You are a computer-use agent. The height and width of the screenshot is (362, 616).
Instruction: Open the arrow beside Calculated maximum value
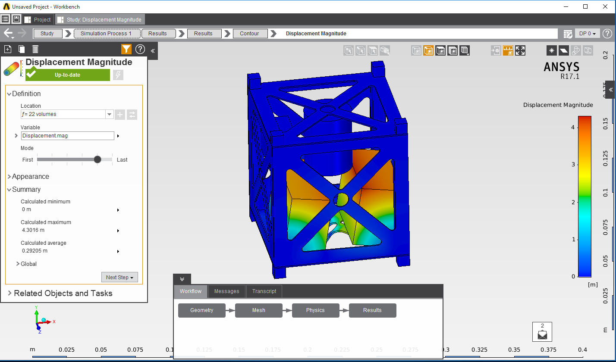(x=118, y=231)
